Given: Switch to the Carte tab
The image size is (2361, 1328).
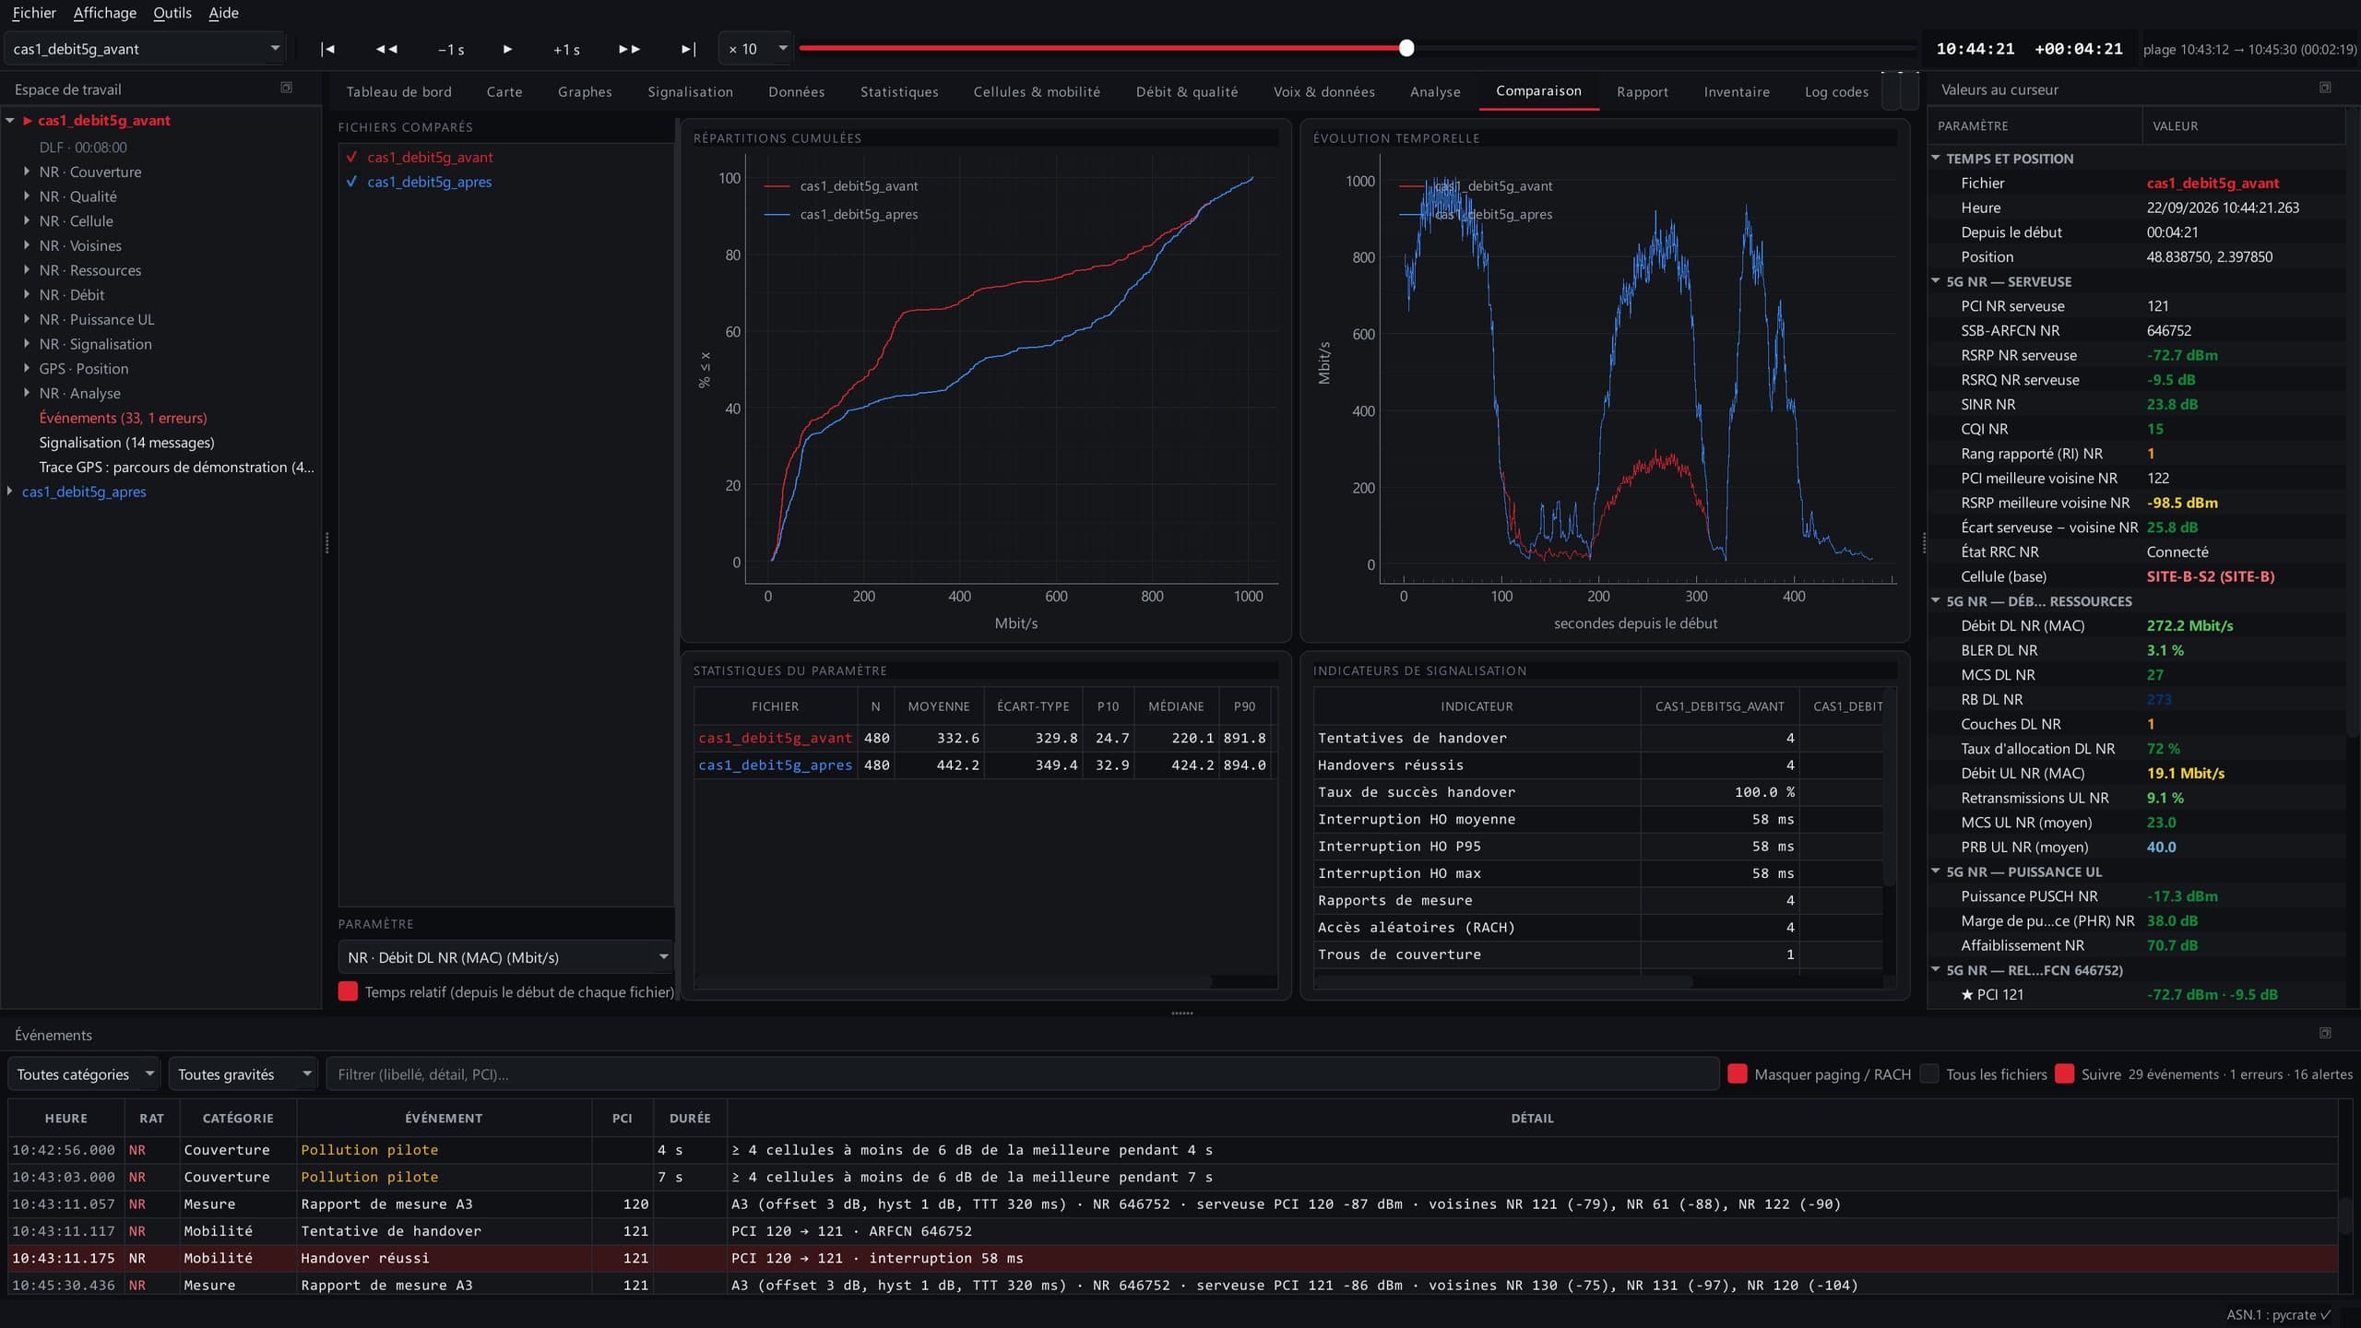Looking at the screenshot, I should 504,91.
